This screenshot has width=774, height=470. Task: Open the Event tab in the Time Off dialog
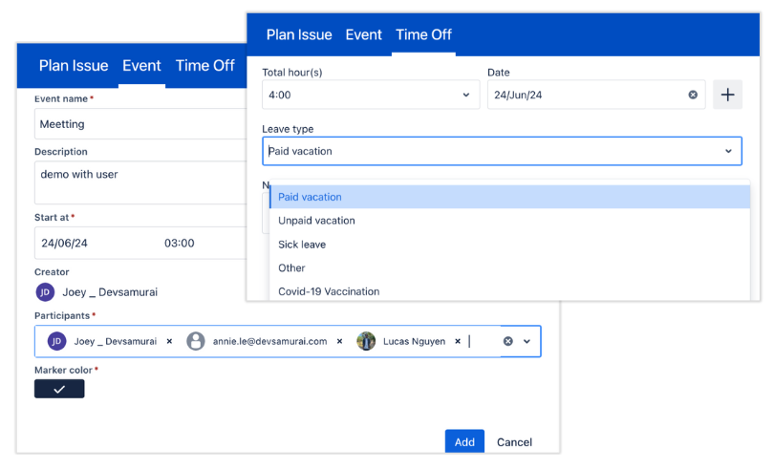click(363, 34)
